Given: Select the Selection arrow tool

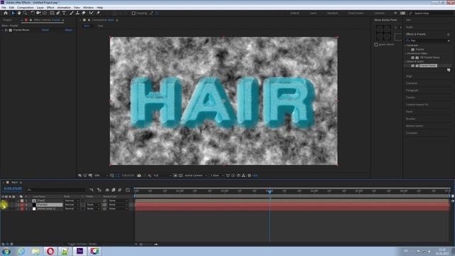Looking at the screenshot, I should [x=13, y=13].
